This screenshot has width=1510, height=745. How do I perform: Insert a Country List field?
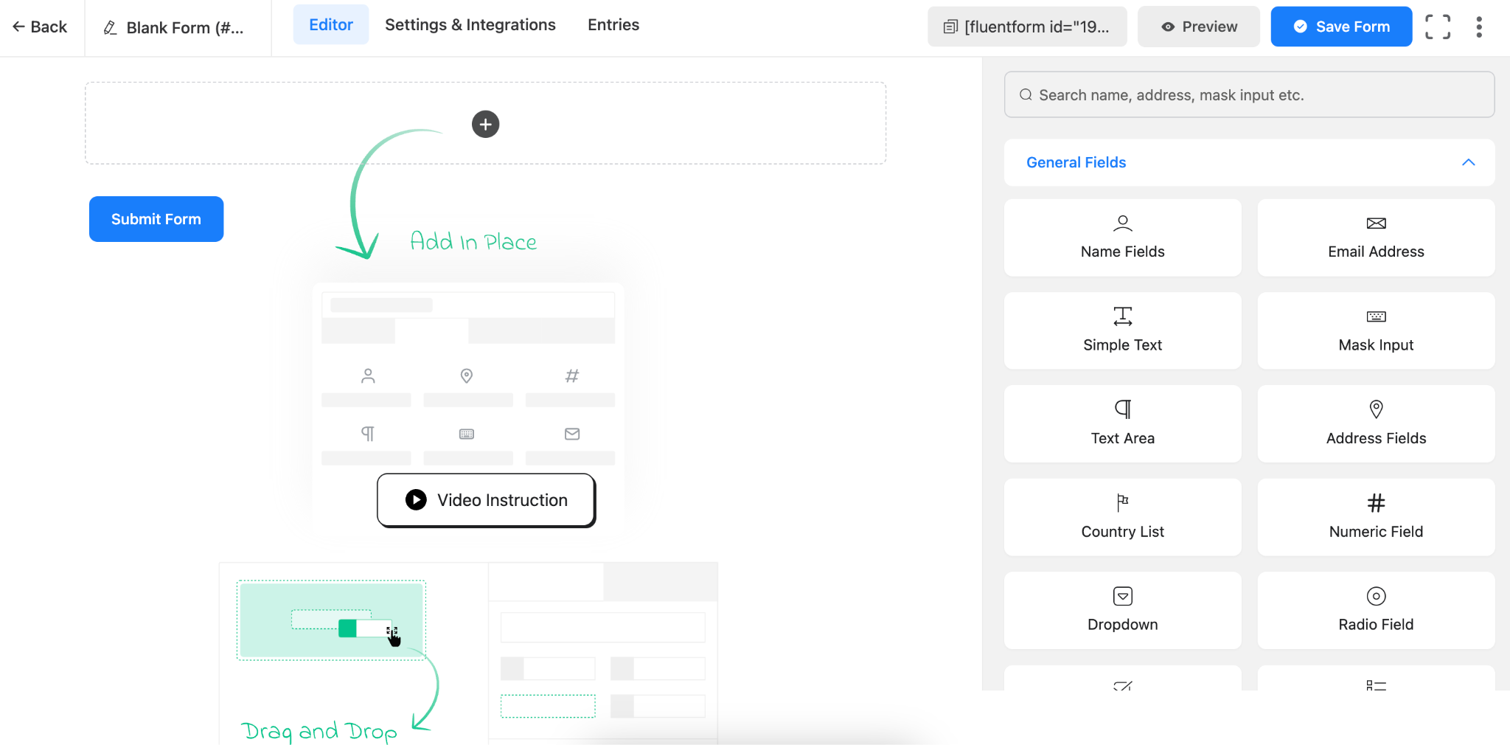click(x=1121, y=516)
